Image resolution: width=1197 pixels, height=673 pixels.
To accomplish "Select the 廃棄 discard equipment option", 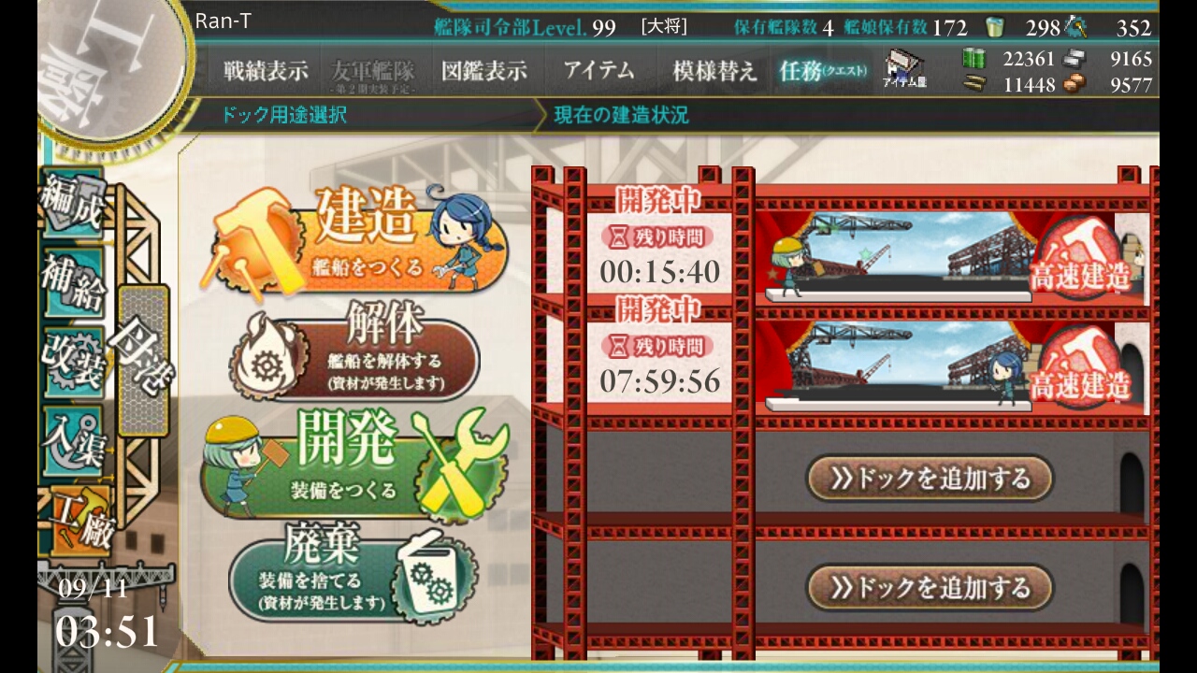I will tap(353, 572).
